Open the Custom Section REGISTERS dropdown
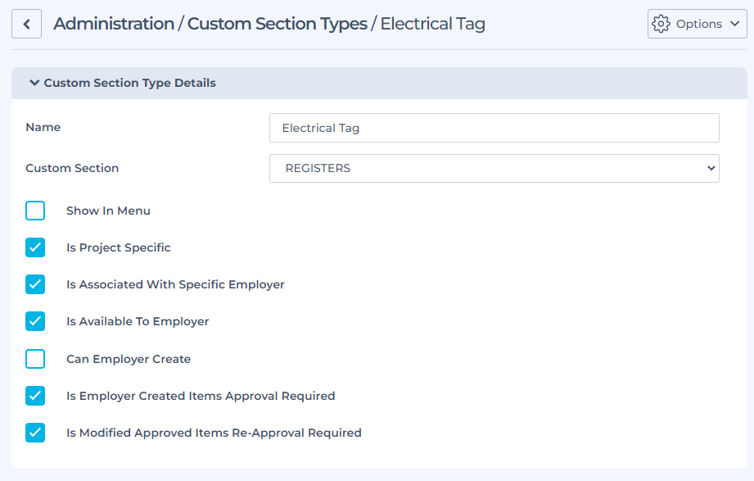The image size is (754, 481). [x=494, y=168]
